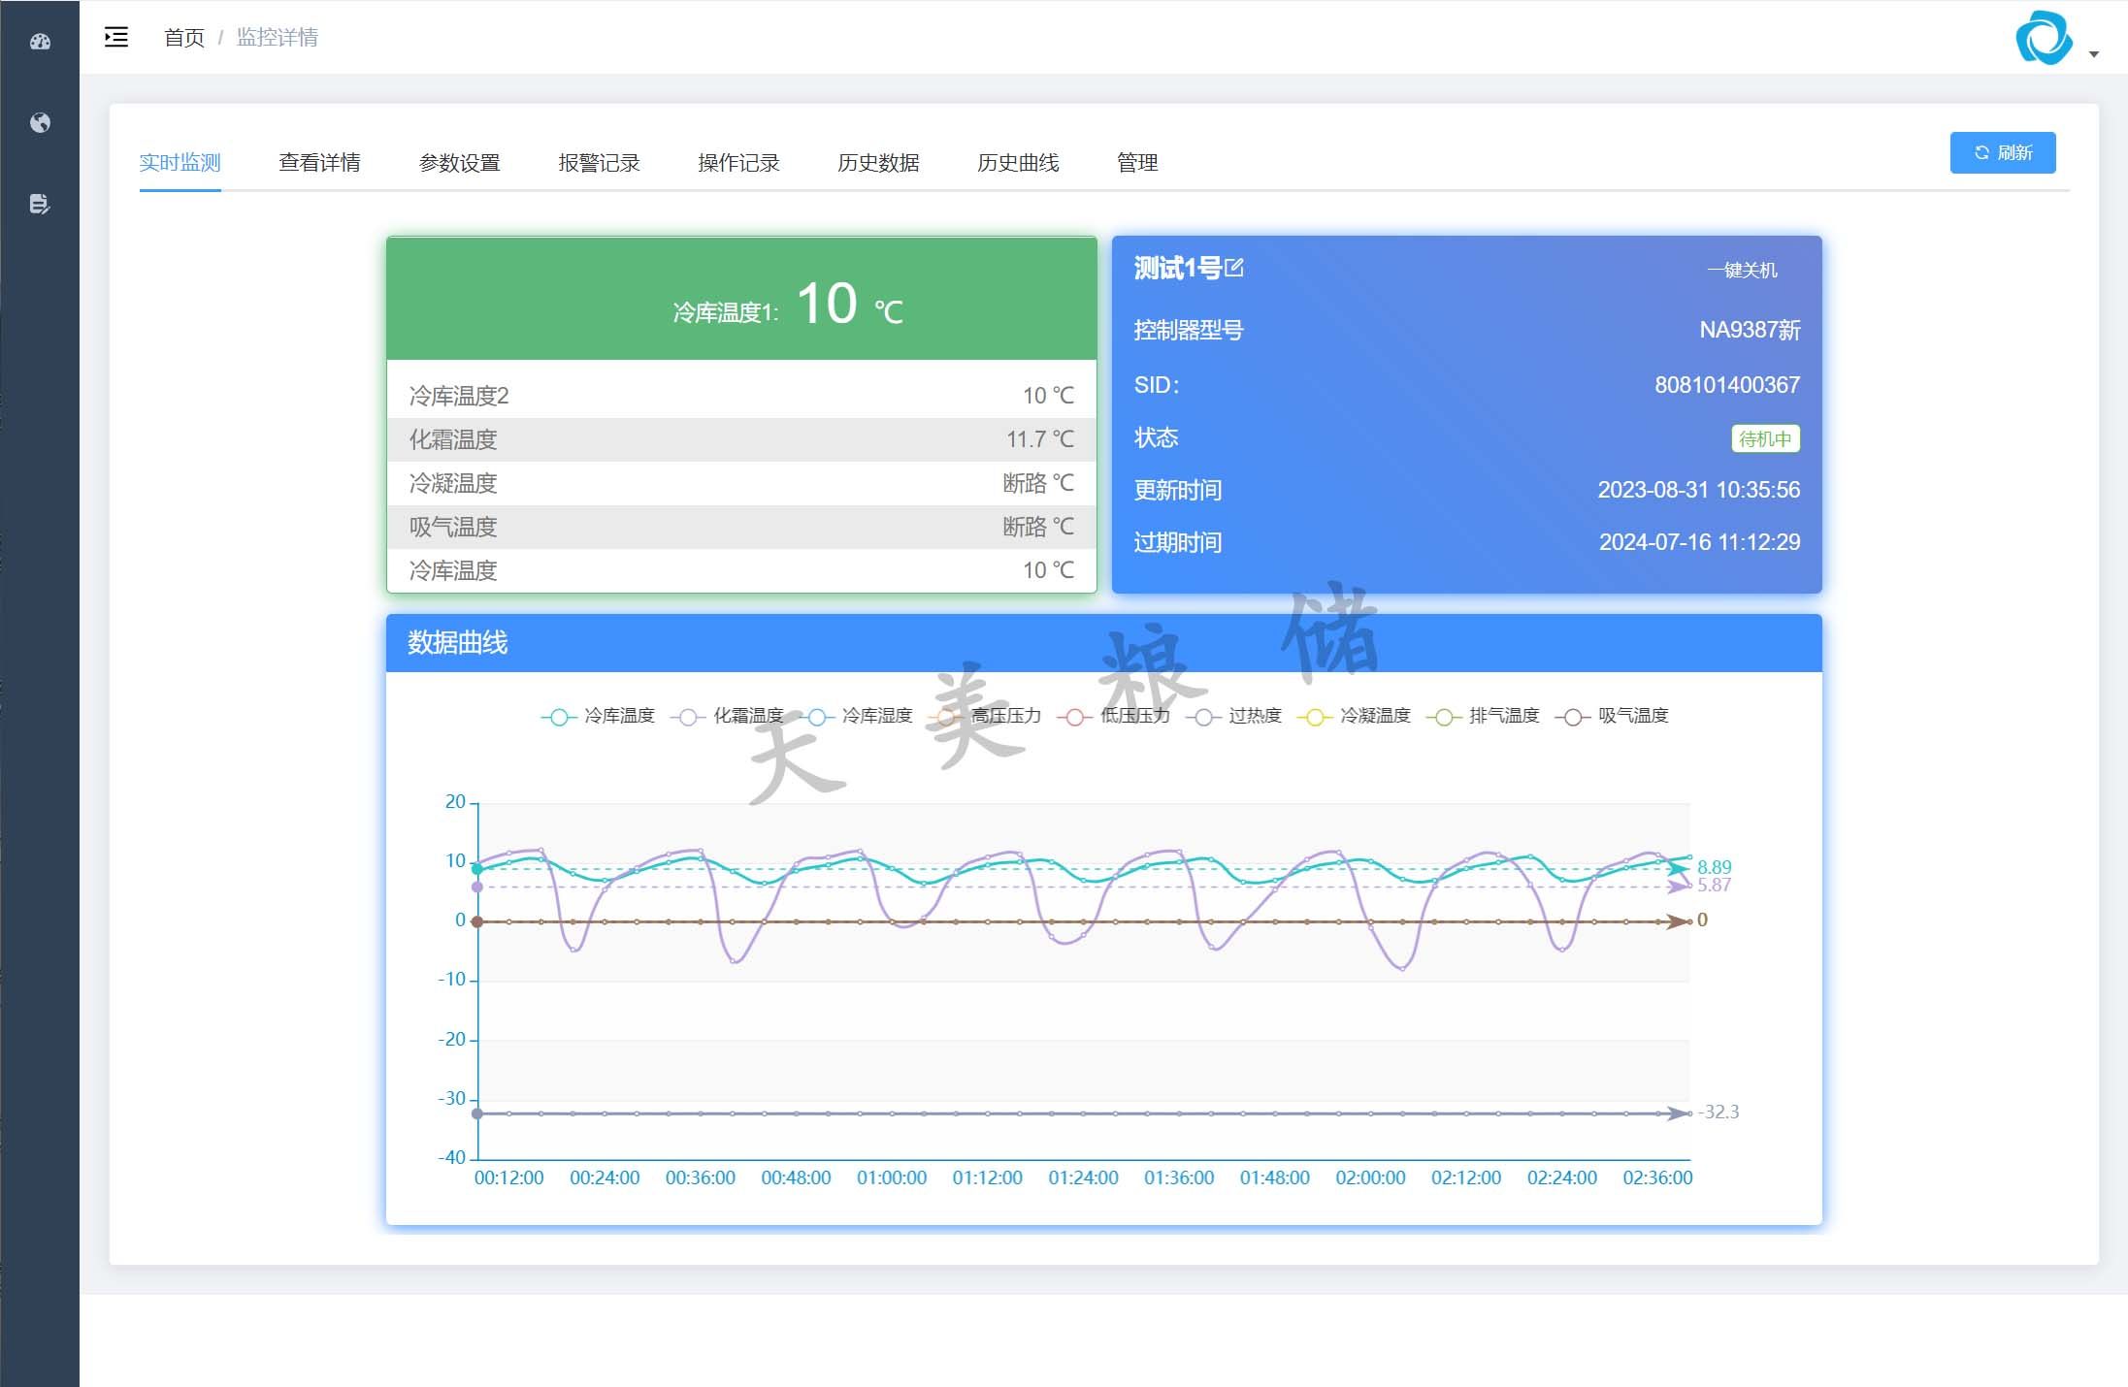This screenshot has width=2128, height=1387.
Task: Click the 冷库温度1 main temperature banner
Action: tap(741, 299)
